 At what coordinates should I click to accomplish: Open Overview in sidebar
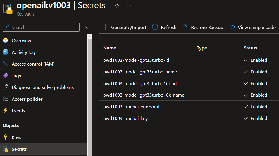[x=21, y=41]
